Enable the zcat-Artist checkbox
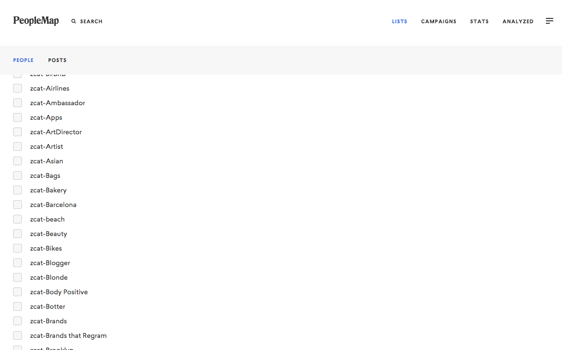The width and height of the screenshot is (562, 350). pos(17,146)
